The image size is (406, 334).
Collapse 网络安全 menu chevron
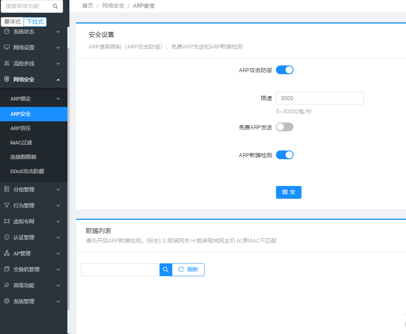click(x=58, y=79)
